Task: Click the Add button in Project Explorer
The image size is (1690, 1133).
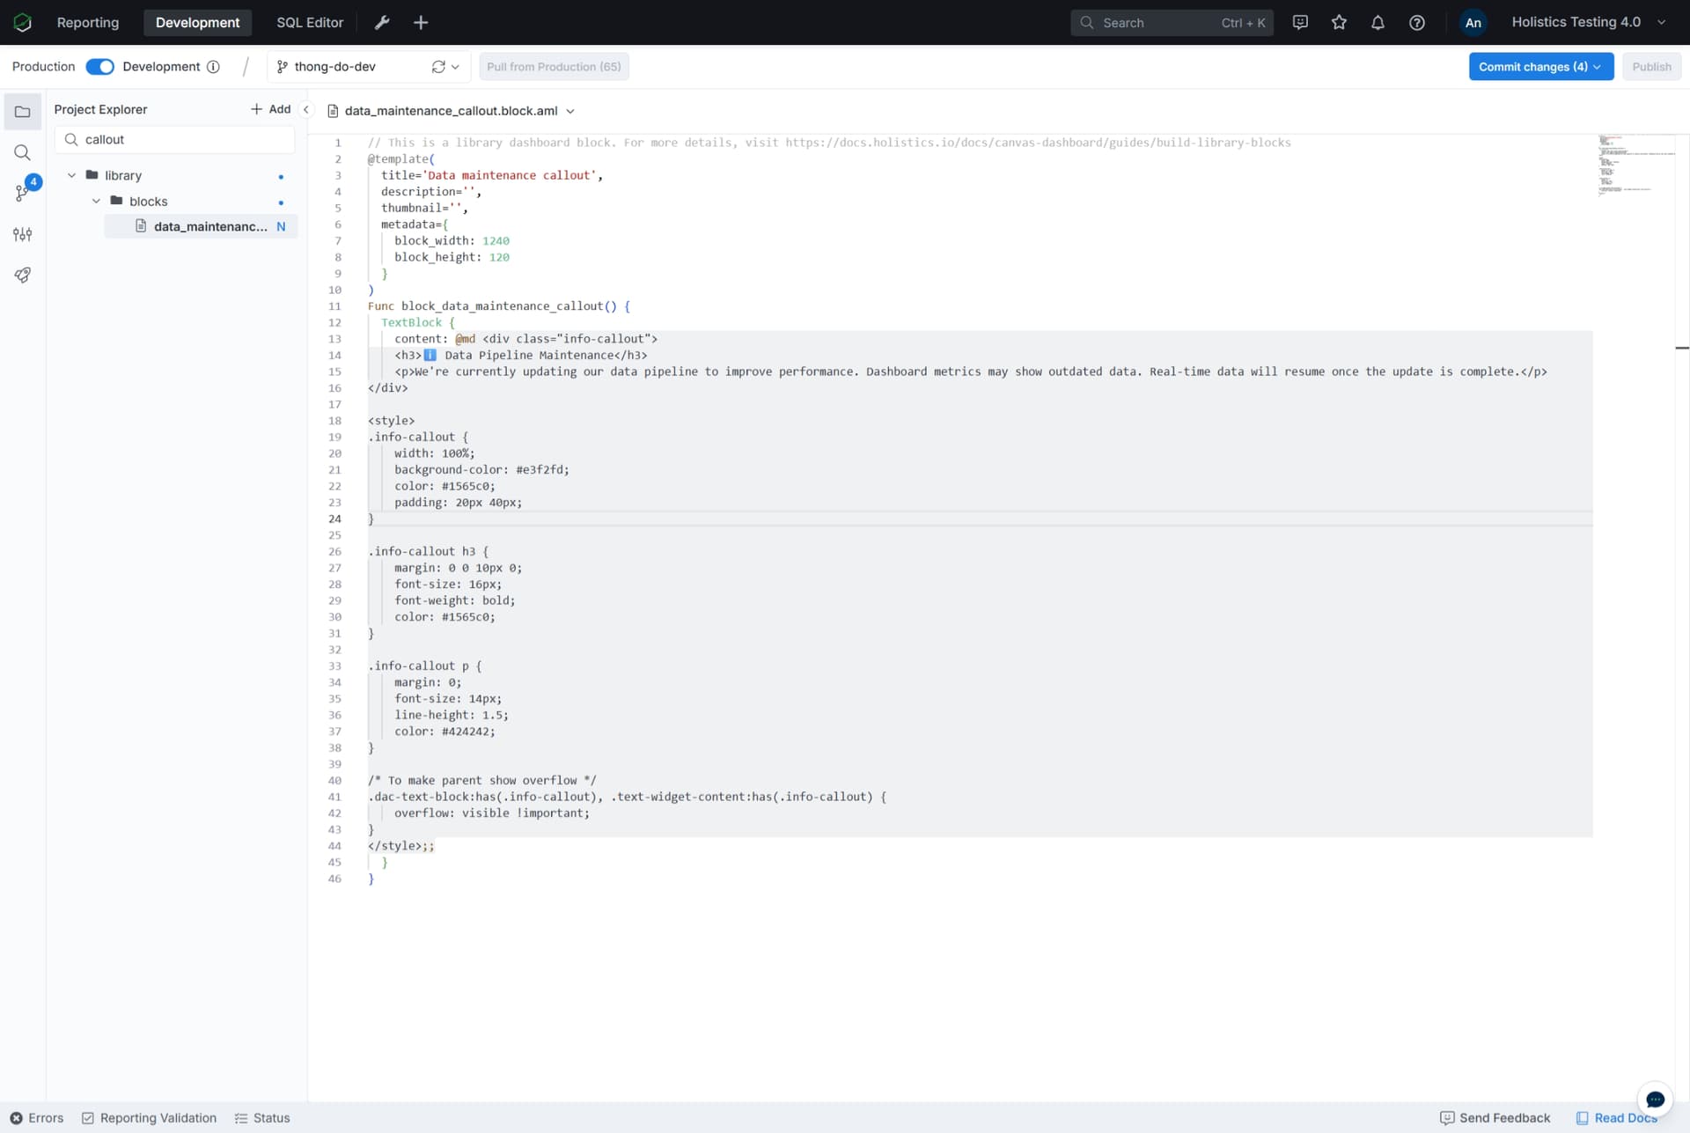Action: point(270,109)
